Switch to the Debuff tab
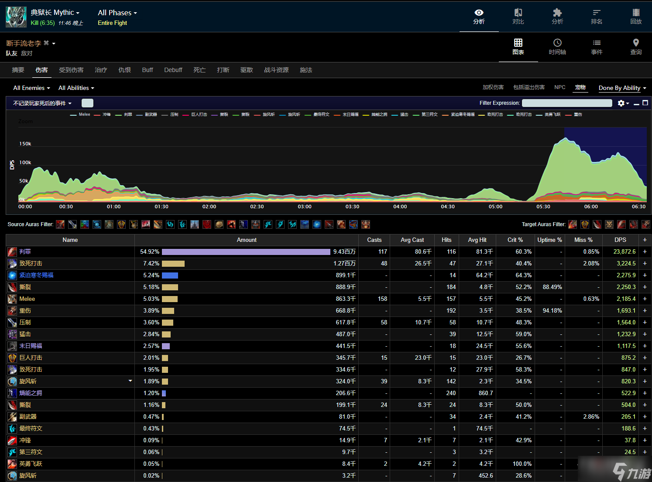652x482 pixels. tap(173, 70)
